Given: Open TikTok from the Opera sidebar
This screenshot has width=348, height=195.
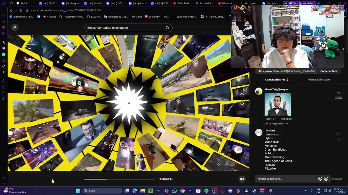Looking at the screenshot, I should click(4, 66).
